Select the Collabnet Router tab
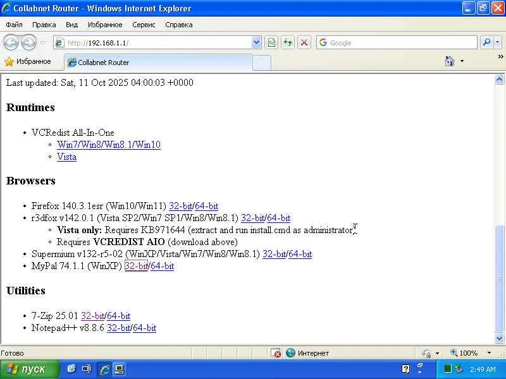This screenshot has width=506, height=379. [158, 63]
